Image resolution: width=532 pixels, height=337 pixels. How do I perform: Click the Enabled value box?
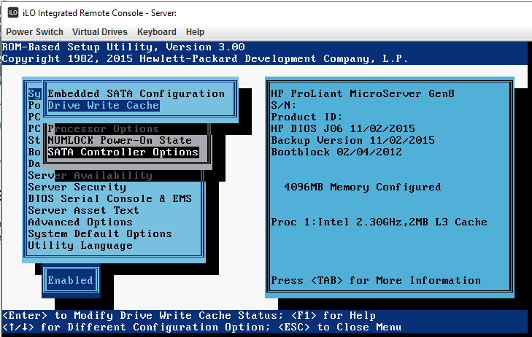pos(71,280)
